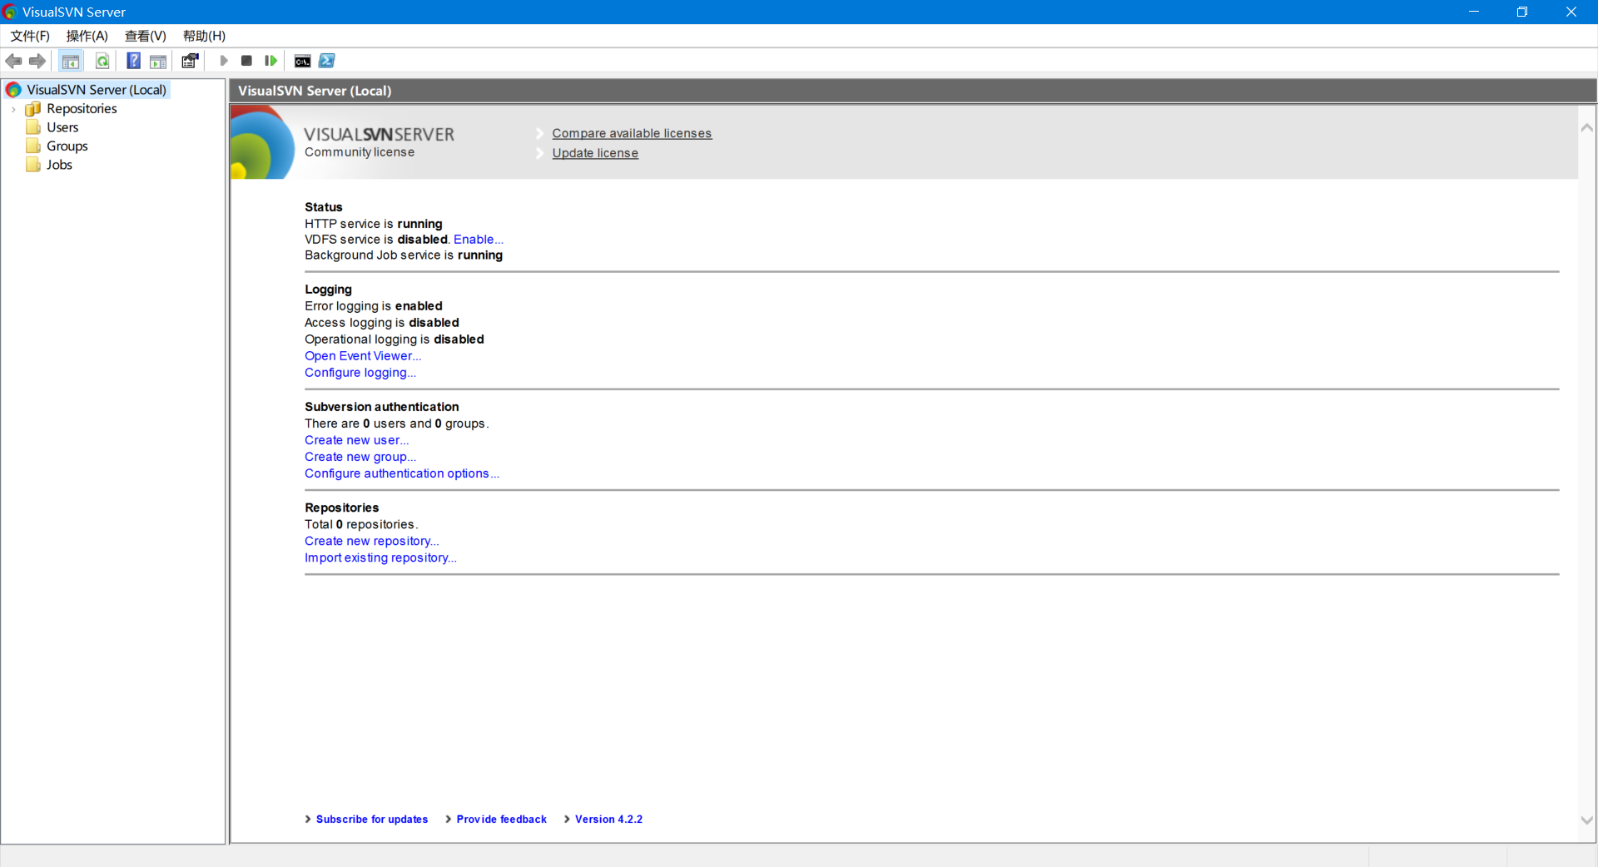Click the Start service play icon
Viewport: 1598px width, 867px height.
[x=224, y=61]
